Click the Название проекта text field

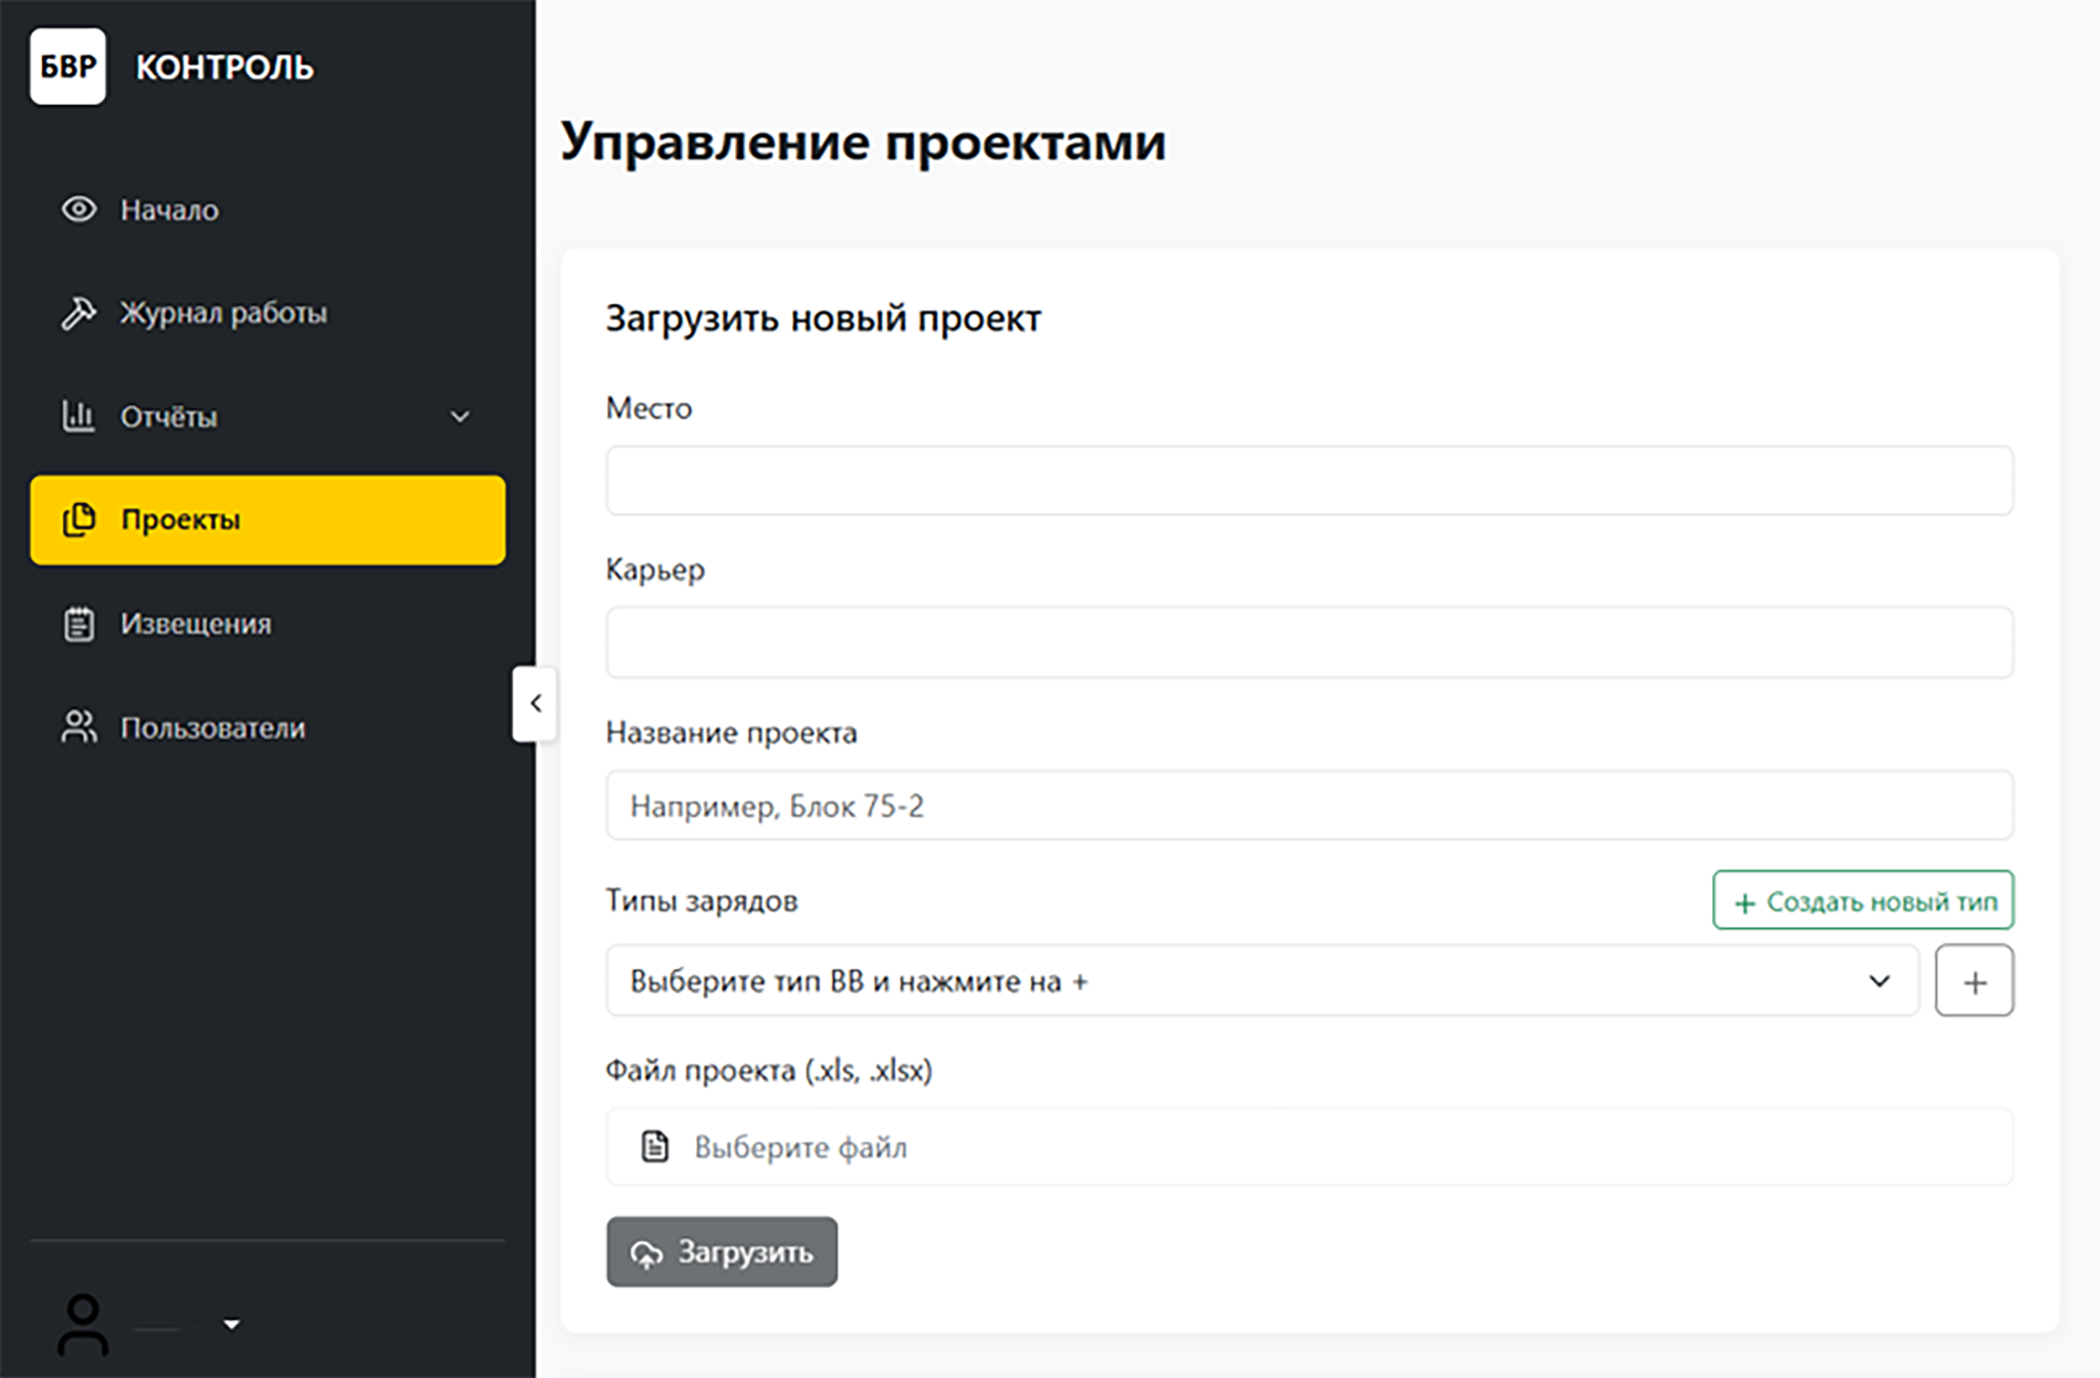(x=1309, y=805)
